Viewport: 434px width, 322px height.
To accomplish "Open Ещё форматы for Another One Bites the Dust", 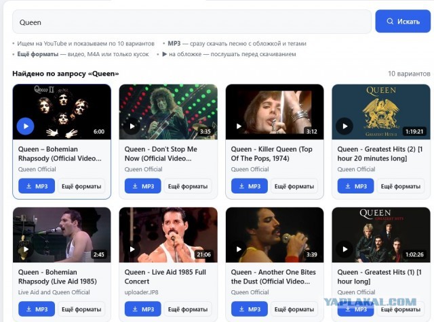I will click(x=294, y=309).
